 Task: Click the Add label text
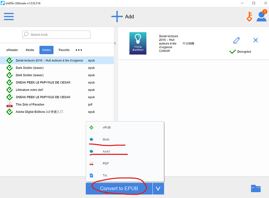[x=129, y=17]
